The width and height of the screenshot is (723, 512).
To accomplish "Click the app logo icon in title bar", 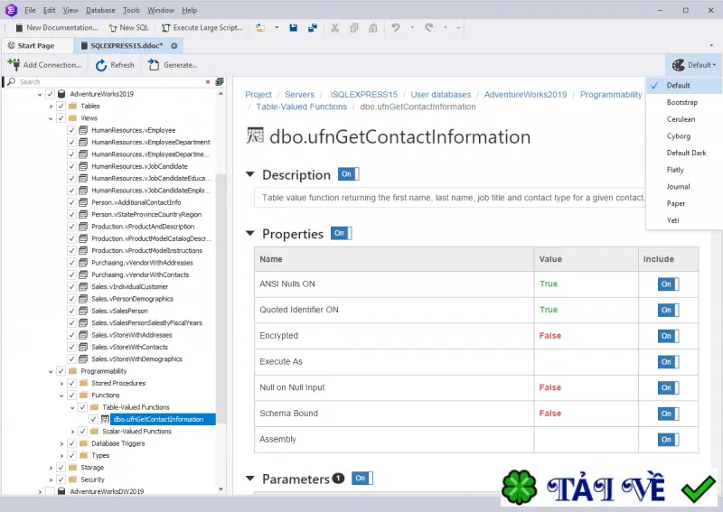I will [12, 10].
